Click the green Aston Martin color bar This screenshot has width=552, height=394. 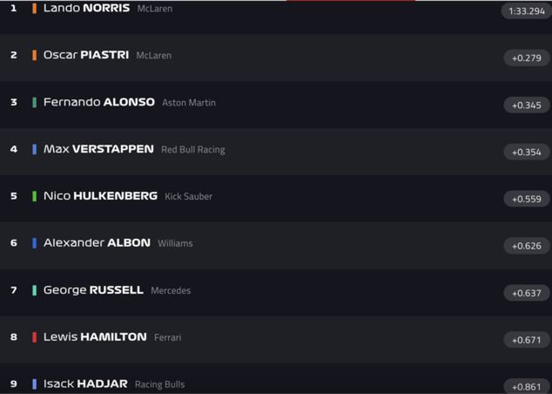(x=35, y=102)
